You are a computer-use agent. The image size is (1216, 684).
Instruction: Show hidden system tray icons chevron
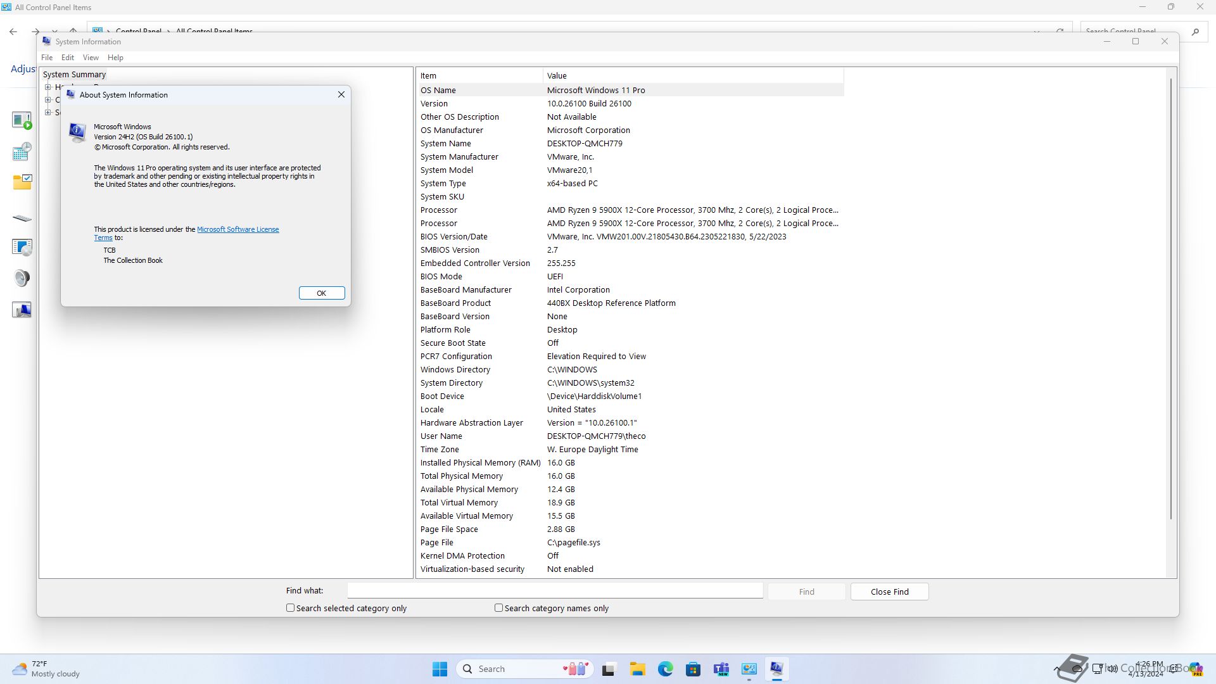[x=1056, y=669]
